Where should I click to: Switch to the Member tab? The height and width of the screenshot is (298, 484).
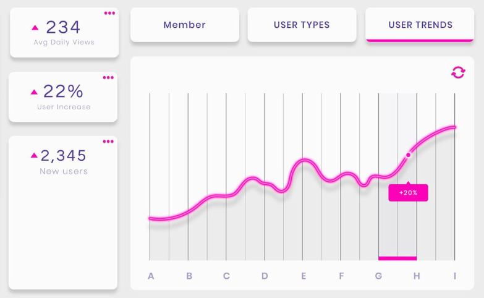(184, 25)
